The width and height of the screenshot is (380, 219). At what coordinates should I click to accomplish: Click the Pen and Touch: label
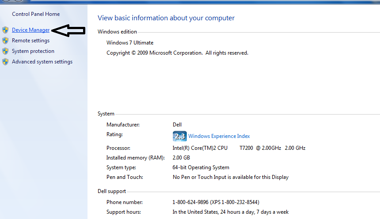pos(125,177)
